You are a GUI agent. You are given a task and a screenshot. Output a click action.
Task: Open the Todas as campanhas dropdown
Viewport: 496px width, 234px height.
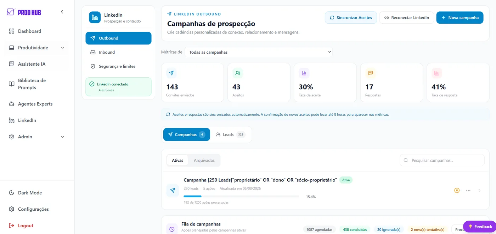pyautogui.click(x=258, y=52)
